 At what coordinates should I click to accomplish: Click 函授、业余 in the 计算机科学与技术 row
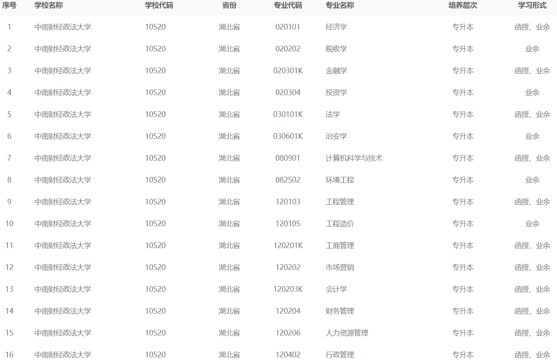coord(532,158)
